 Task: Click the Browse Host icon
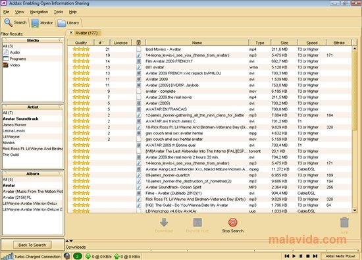tap(197, 222)
